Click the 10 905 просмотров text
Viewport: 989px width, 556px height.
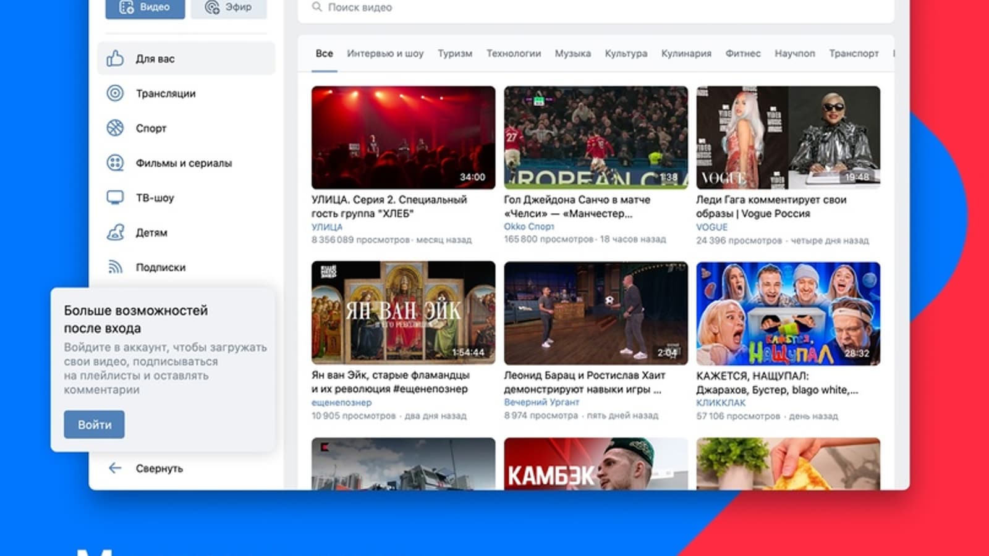[x=354, y=416]
